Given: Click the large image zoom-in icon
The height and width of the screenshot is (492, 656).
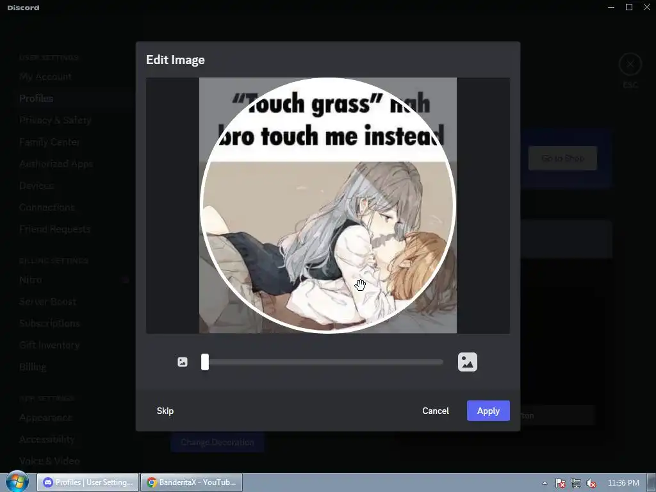Looking at the screenshot, I should [467, 362].
